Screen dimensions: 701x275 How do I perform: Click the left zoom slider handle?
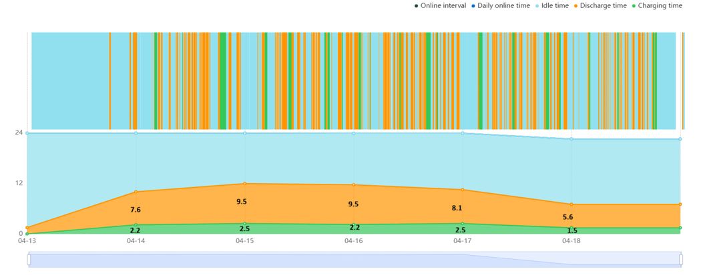coord(29,260)
